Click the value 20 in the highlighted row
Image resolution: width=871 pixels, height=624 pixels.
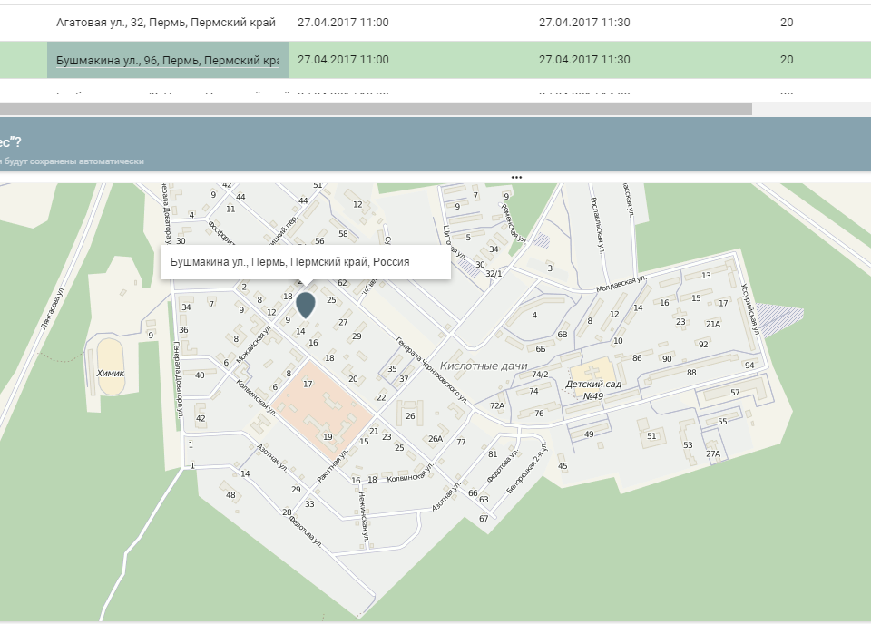coord(787,60)
